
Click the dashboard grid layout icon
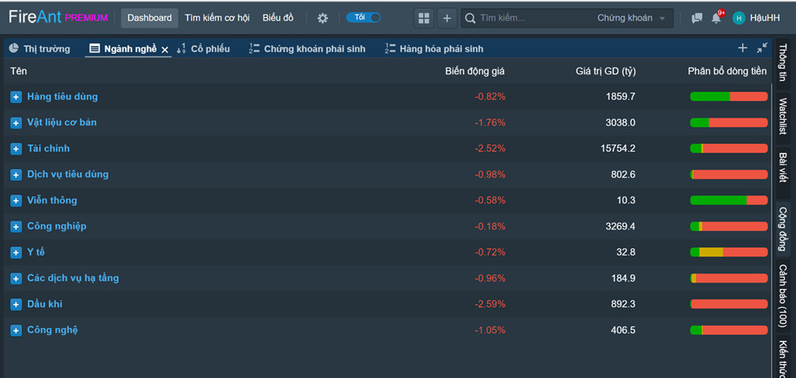pos(423,18)
